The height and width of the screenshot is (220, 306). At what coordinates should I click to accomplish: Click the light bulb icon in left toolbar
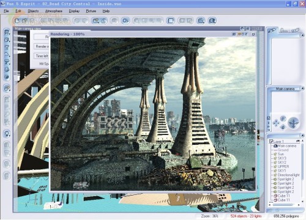pos(7,134)
